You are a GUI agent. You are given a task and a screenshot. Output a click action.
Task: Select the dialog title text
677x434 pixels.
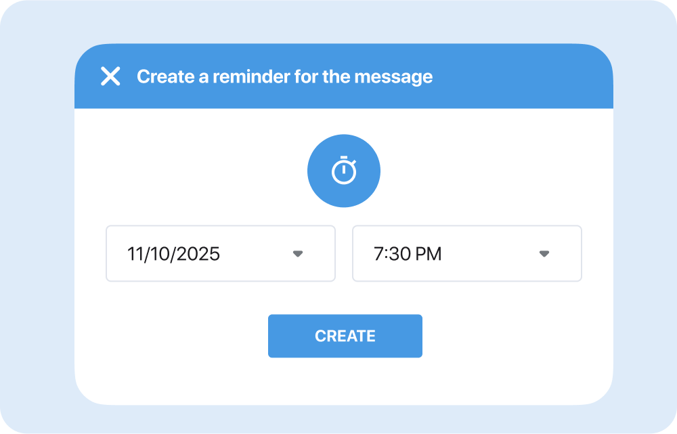point(284,77)
